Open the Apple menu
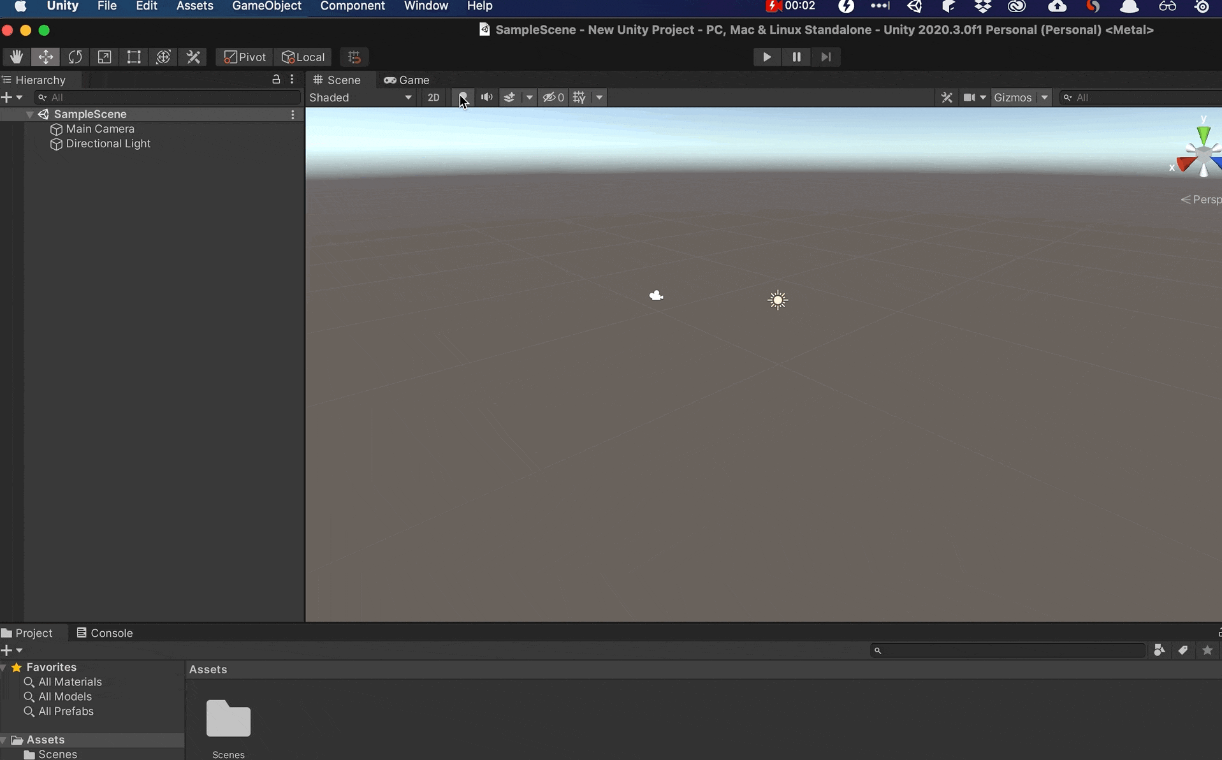The height and width of the screenshot is (760, 1222). [x=20, y=6]
